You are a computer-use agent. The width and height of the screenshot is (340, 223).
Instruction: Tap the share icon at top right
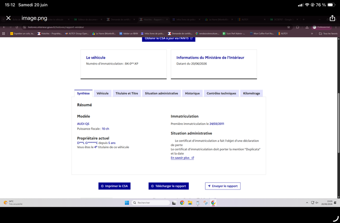click(332, 18)
